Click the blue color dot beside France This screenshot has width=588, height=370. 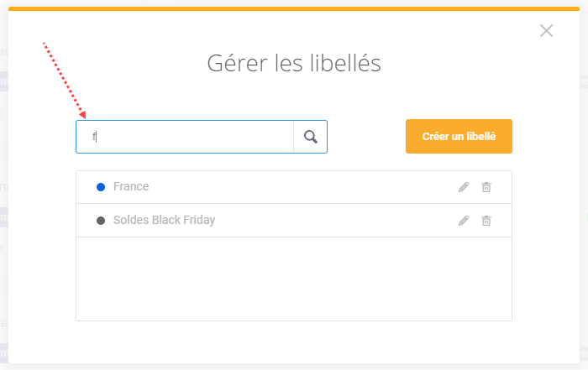click(x=101, y=187)
